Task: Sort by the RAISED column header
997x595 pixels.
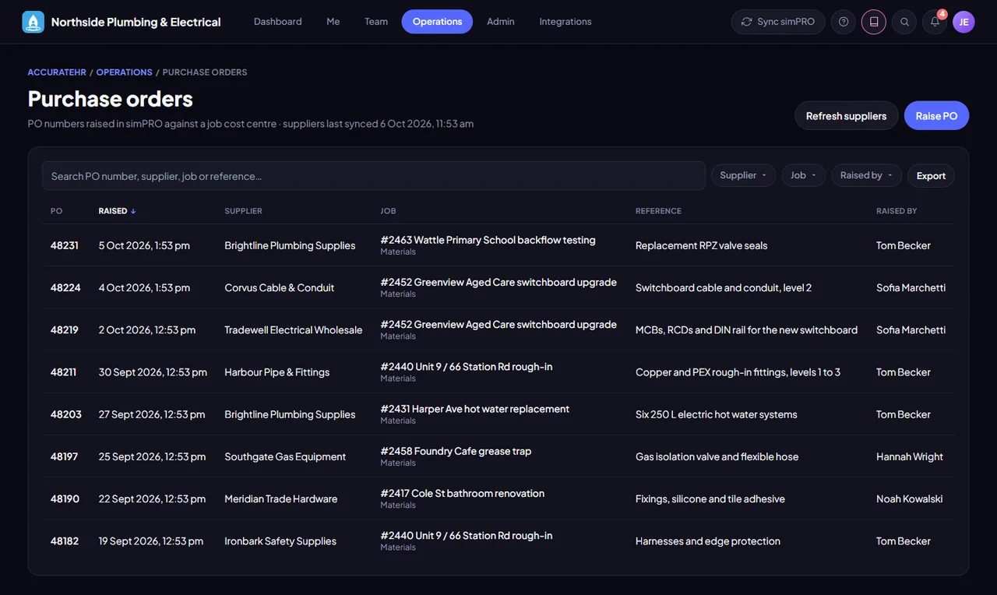Action: [117, 211]
